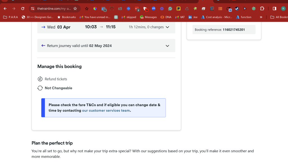
Task: Open the 30 >> Designers Gui... bookmark
Action: pyautogui.click(x=37, y=17)
